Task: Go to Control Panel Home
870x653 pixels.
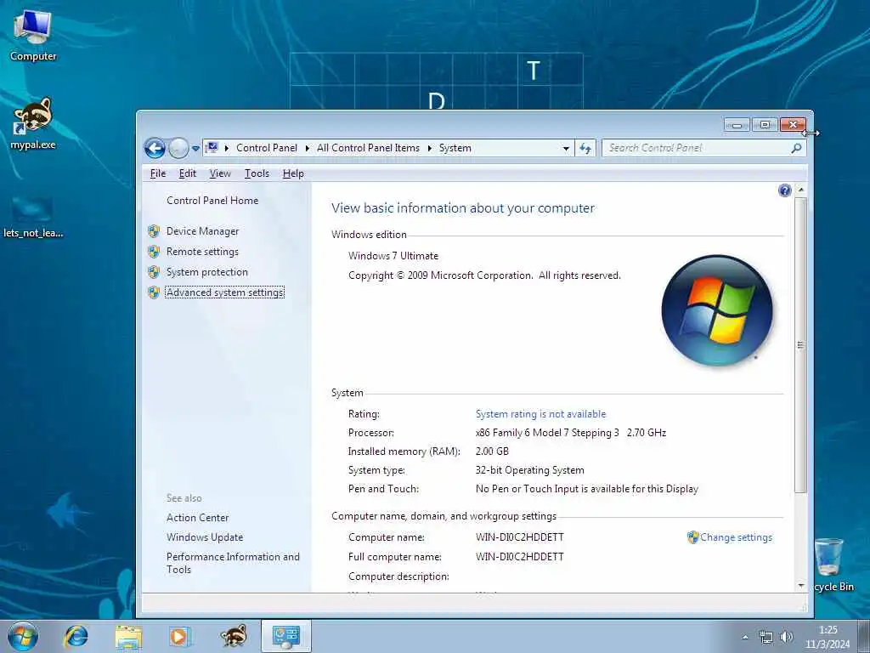Action: pyautogui.click(x=212, y=201)
